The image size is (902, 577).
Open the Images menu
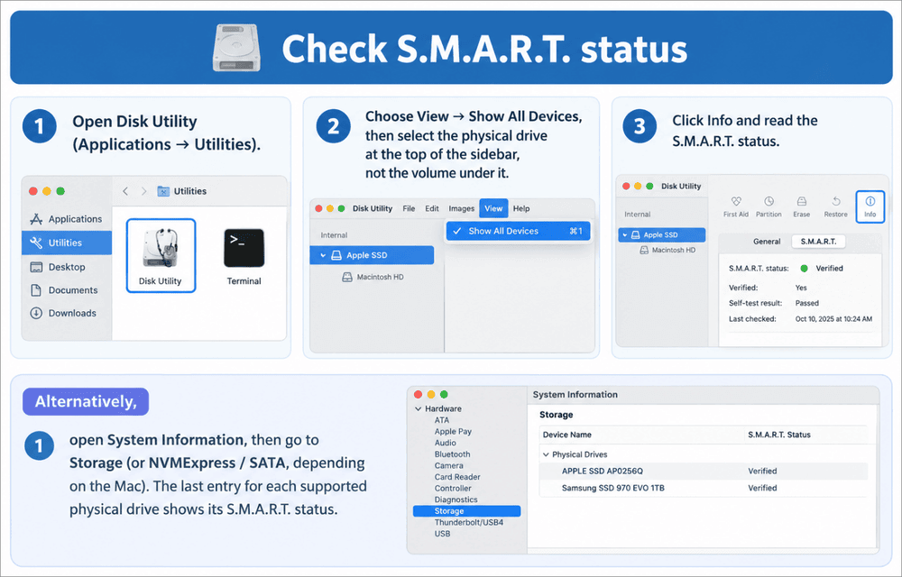tap(461, 208)
